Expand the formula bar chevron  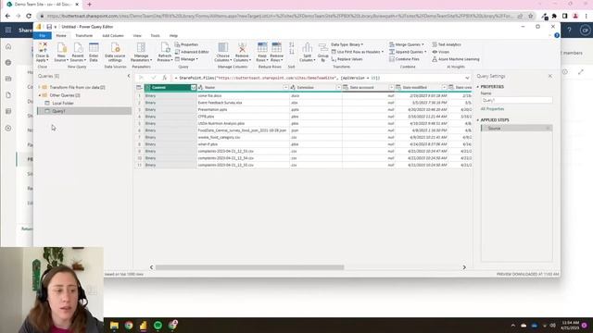467,78
